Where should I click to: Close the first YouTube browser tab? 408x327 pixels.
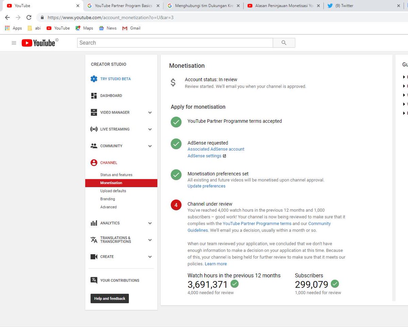(78, 6)
